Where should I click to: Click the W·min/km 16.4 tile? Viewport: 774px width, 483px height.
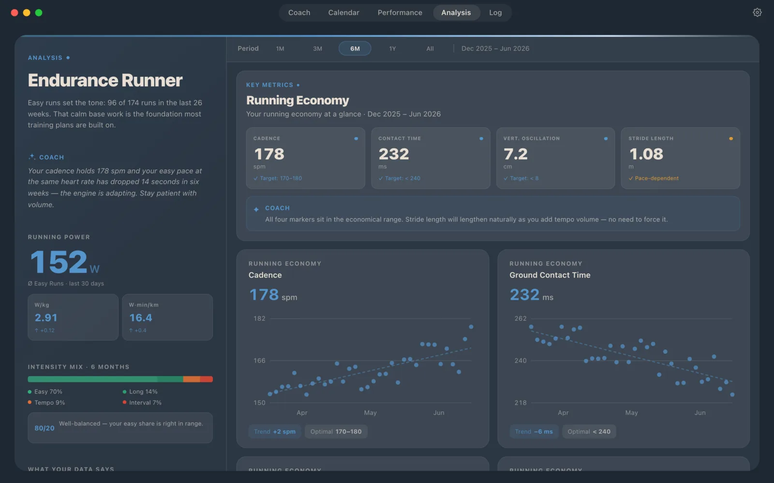(x=167, y=317)
